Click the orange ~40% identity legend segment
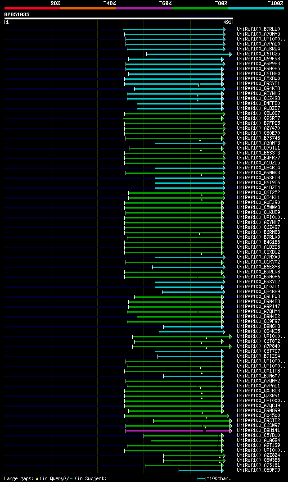Image resolution: width=288 pixels, height=482 pixels. click(88, 8)
